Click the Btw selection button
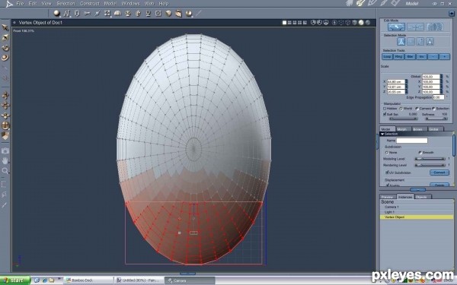 click(410, 57)
